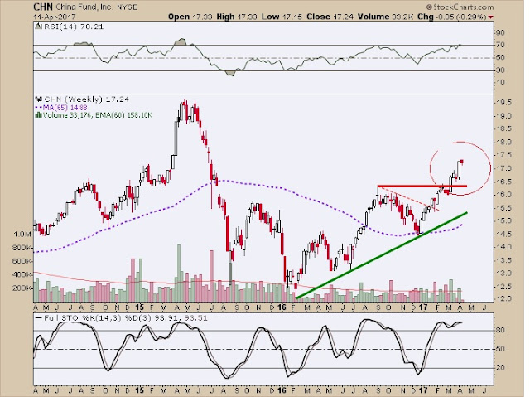Click the 19.5 price axis label
Viewport: 530px width, 397px height.
(x=503, y=103)
